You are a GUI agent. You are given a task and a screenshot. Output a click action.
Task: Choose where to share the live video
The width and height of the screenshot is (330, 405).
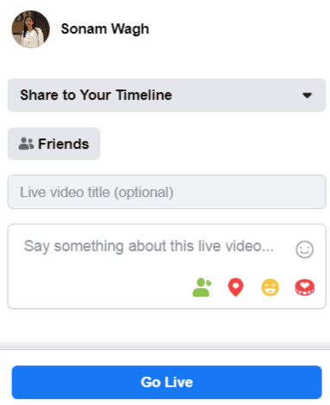click(x=166, y=95)
